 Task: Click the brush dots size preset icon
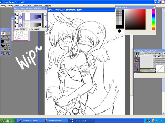coord(160,57)
